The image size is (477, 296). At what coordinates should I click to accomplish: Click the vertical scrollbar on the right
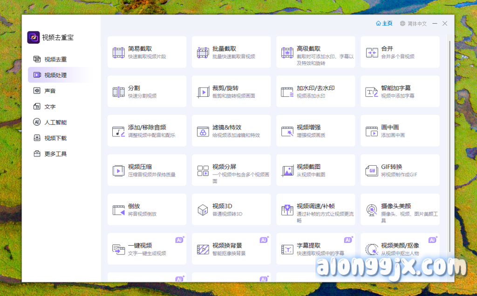[450, 140]
